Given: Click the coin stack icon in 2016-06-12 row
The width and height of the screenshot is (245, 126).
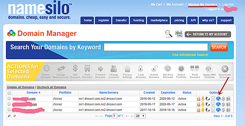Looking at the screenshot, I should [x=229, y=99].
